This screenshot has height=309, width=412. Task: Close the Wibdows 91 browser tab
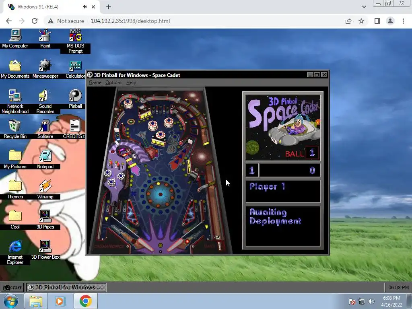(x=93, y=7)
